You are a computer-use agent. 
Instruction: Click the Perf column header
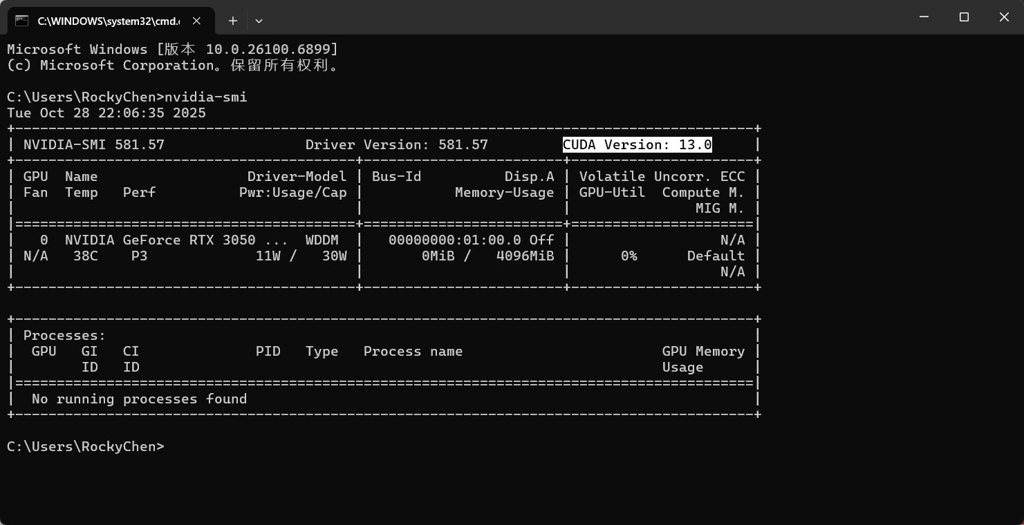(x=140, y=193)
